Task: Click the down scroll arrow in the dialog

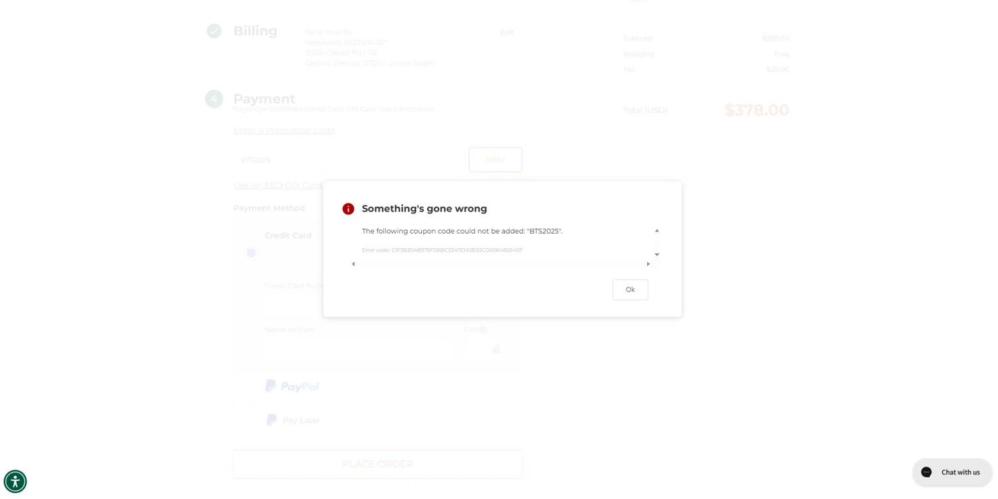Action: tap(657, 255)
